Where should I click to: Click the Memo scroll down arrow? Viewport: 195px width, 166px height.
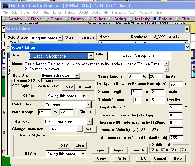click(x=166, y=69)
